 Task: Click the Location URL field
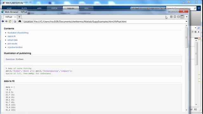pyautogui.click(x=109, y=22)
